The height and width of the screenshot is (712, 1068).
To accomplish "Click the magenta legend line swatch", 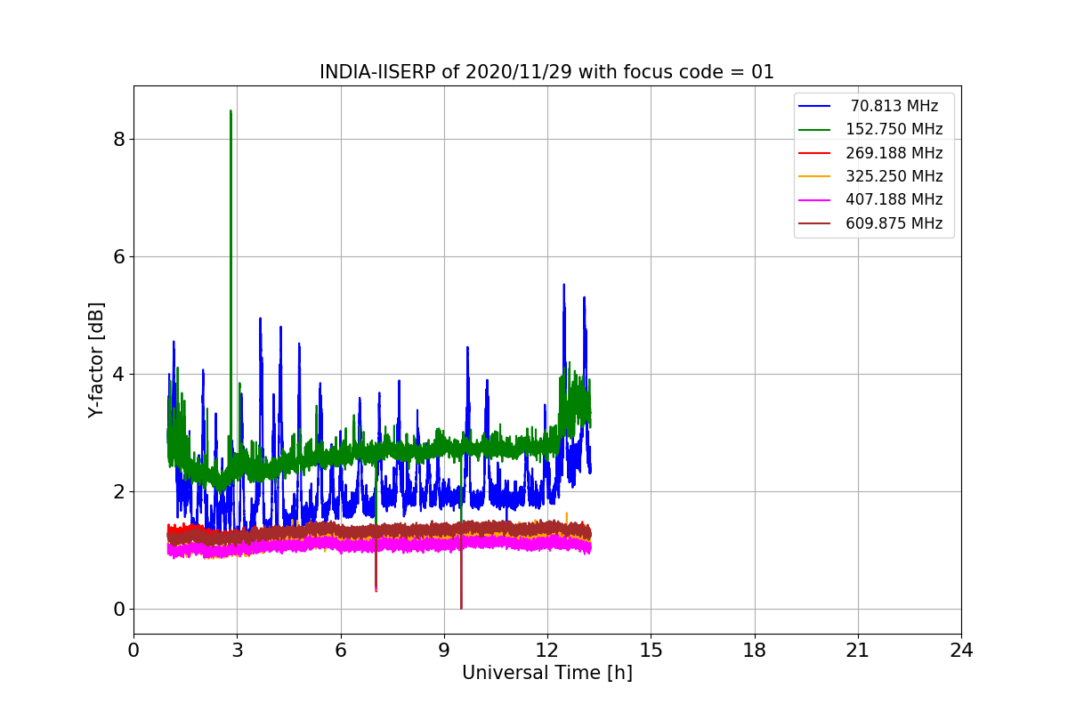I will pyautogui.click(x=814, y=200).
